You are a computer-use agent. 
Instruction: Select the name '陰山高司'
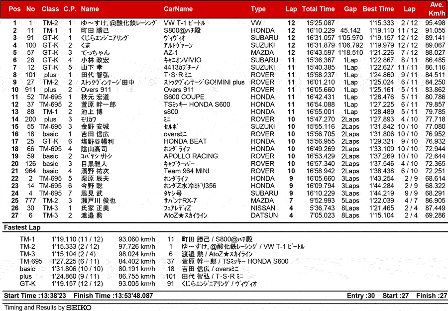coord(94,149)
